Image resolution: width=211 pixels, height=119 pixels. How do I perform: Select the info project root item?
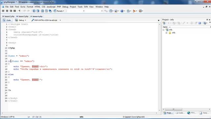(x=170, y=30)
